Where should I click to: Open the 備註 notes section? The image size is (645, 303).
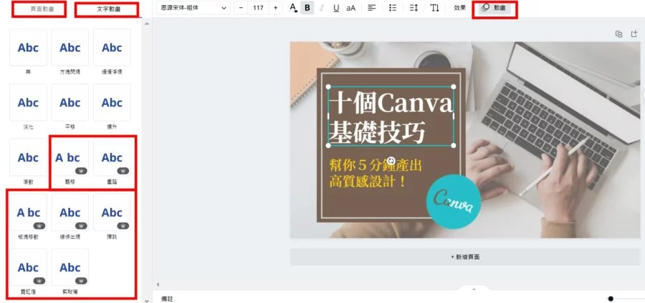coord(167,299)
